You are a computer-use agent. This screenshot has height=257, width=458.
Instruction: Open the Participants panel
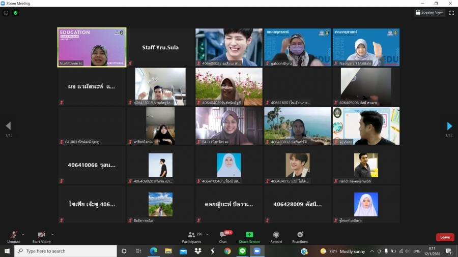click(191, 235)
